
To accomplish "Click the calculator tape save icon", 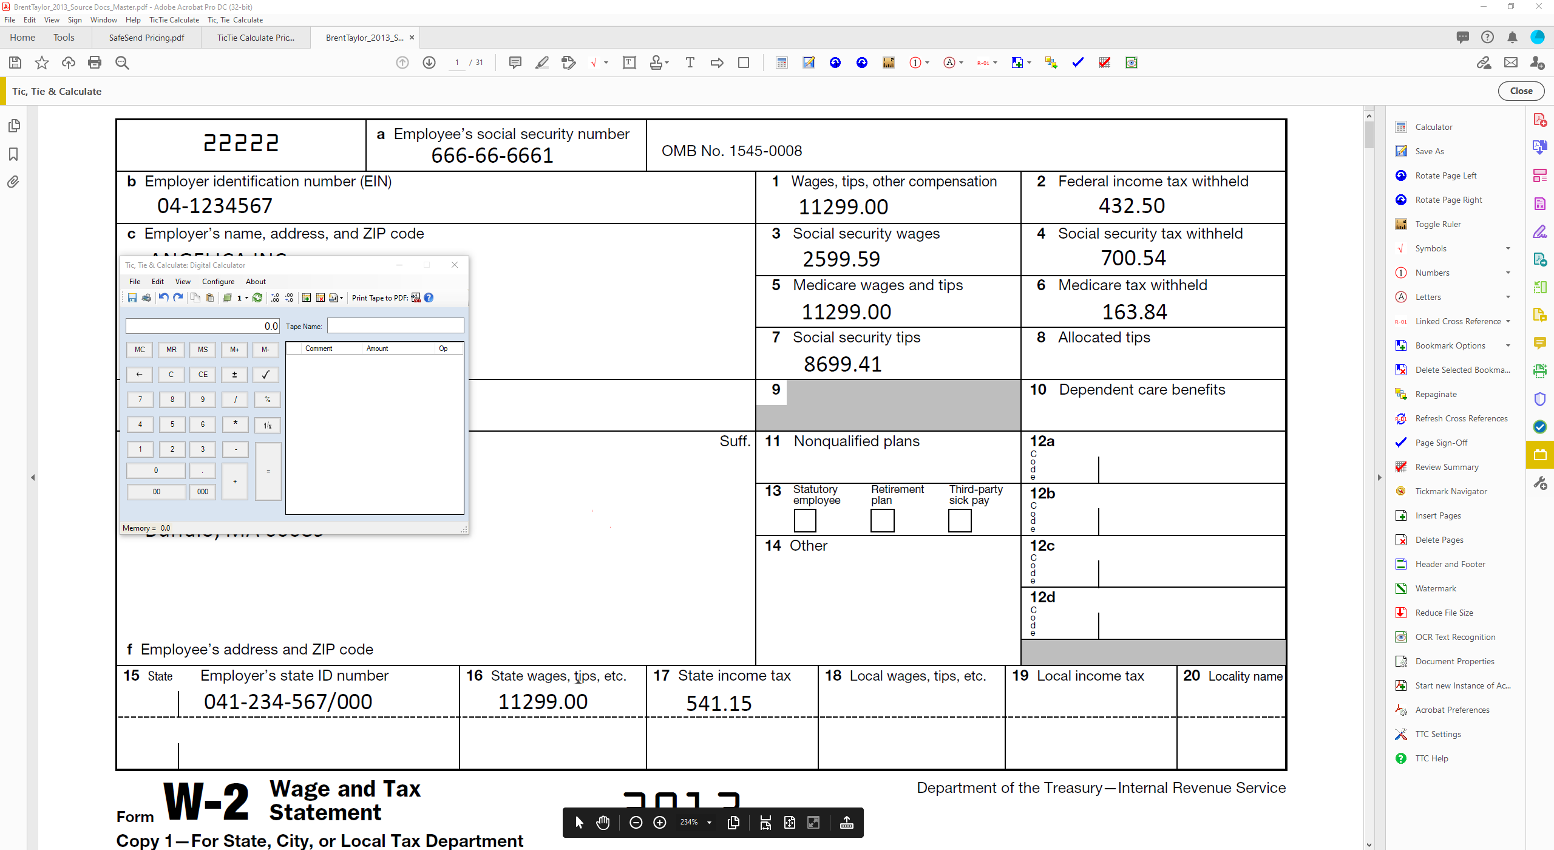I will click(x=132, y=297).
